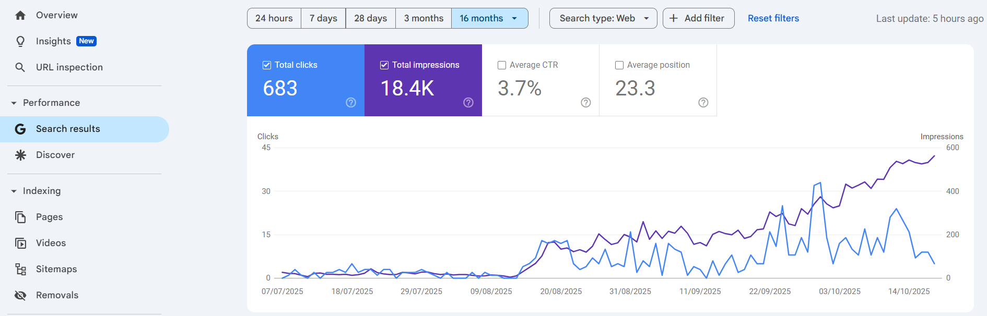987x316 pixels.
Task: Click the Removals crossed-eye icon
Action: (20, 295)
